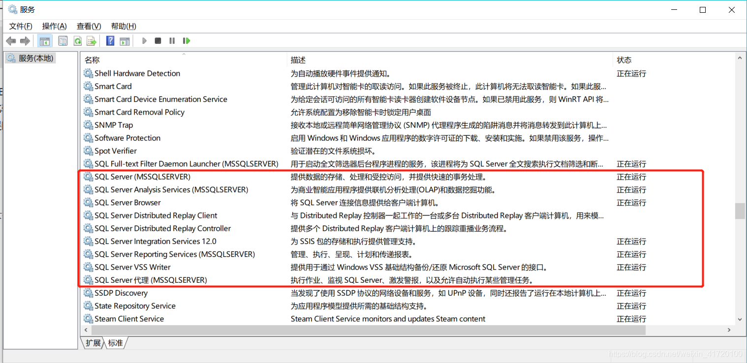Click gear icon of Shell Hardware Detection
747x363 pixels.
point(88,73)
